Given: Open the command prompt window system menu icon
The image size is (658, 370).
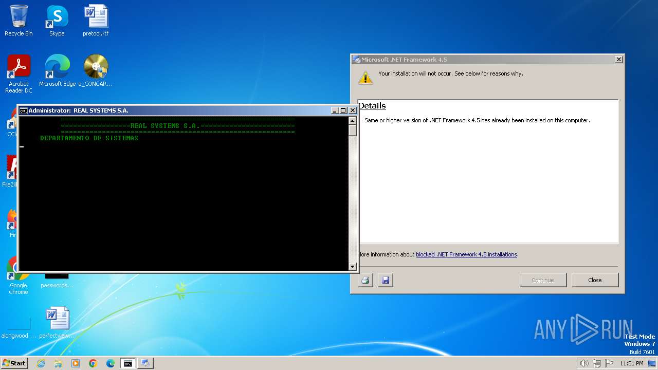Looking at the screenshot, I should pos(23,110).
